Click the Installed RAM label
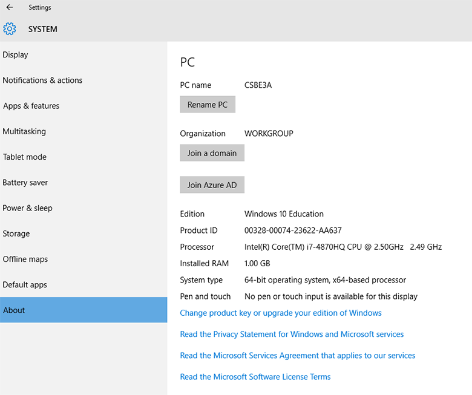This screenshot has width=472, height=395. point(205,264)
